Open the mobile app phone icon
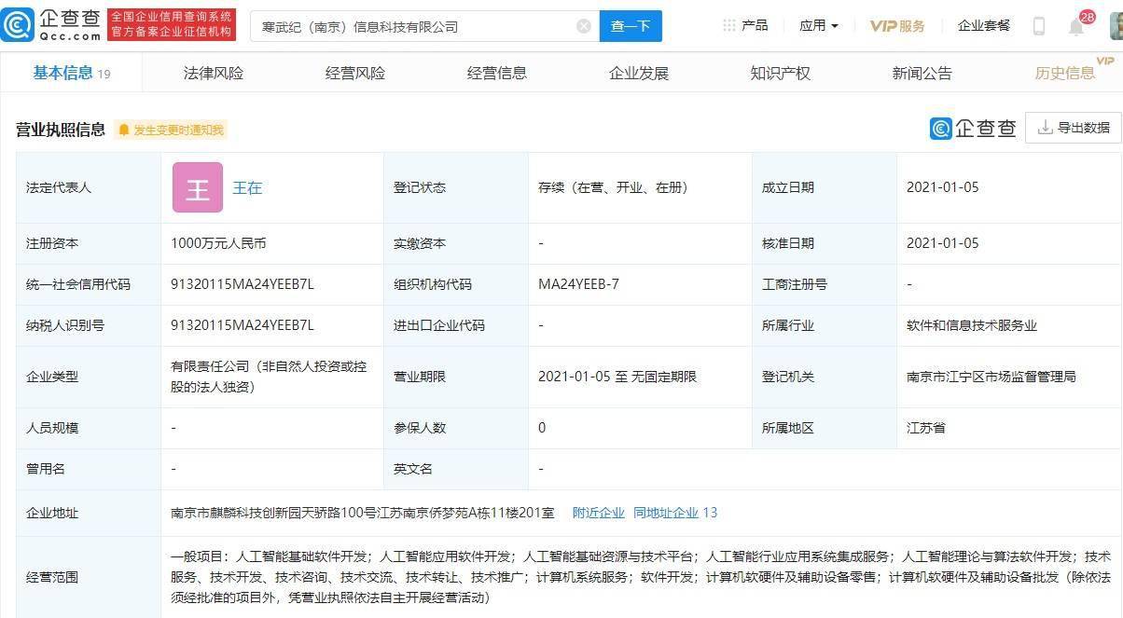 pos(1039,26)
